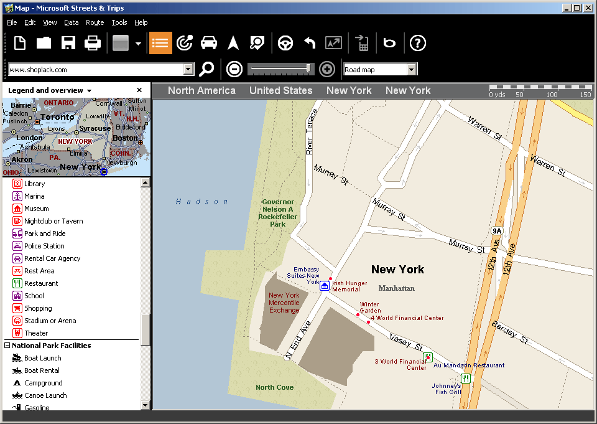Click the Boat Launch legend entry
The width and height of the screenshot is (597, 424).
[37, 358]
